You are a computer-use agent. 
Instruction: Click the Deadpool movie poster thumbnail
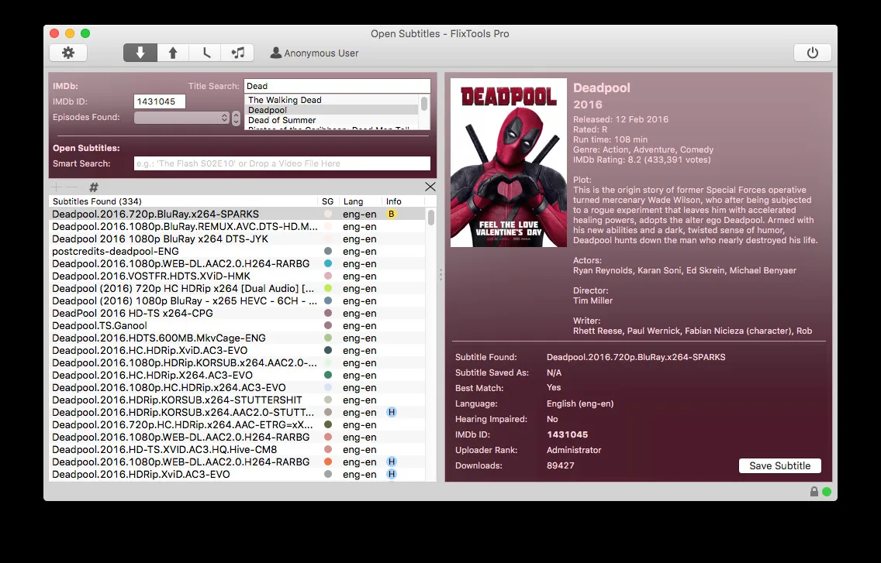[x=508, y=163]
